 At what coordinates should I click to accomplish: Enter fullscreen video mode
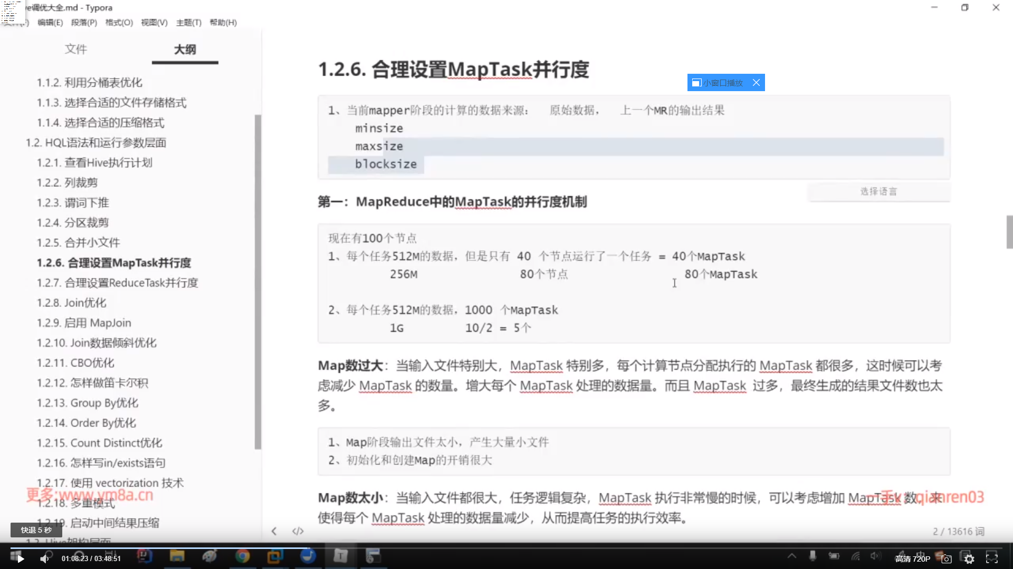[992, 558]
